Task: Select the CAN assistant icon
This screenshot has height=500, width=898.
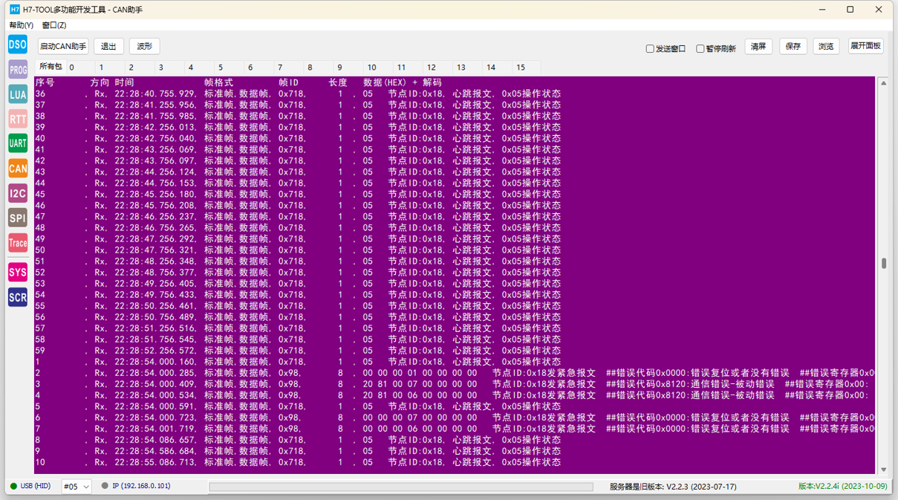Action: (x=18, y=169)
